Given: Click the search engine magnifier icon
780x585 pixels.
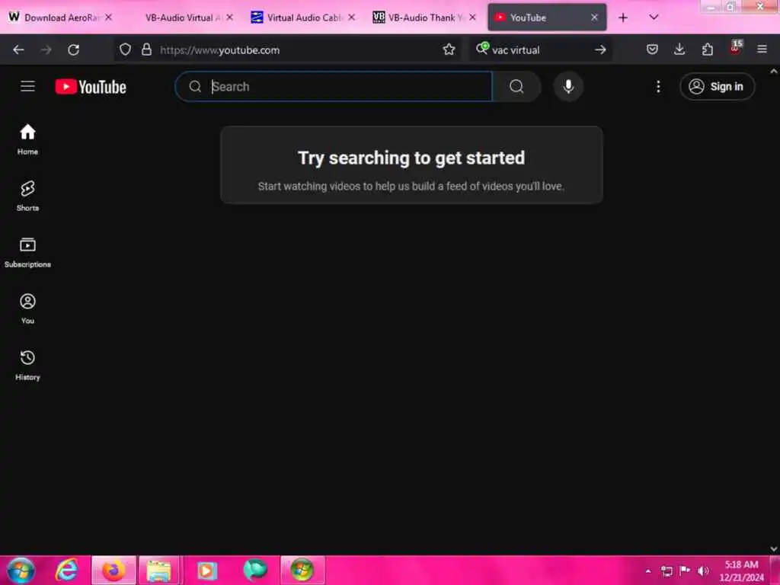Looking at the screenshot, I should 482,49.
